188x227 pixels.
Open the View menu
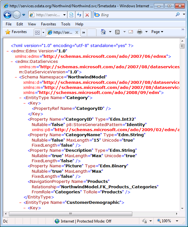pos(32,24)
